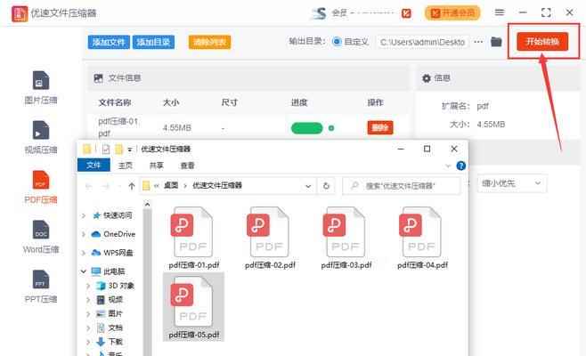Select 文档 folder in navigation tree

[110, 328]
